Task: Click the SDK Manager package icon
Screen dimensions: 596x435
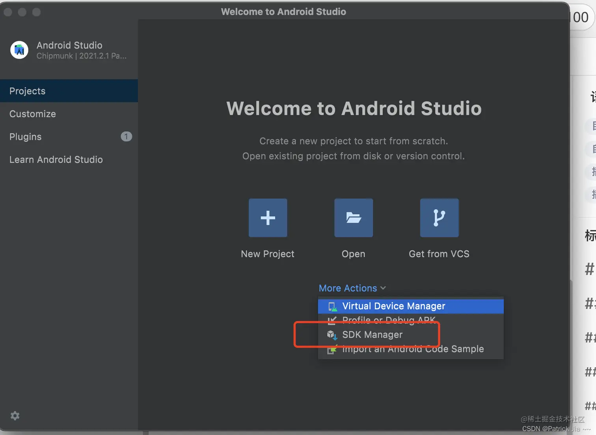Action: coord(332,335)
